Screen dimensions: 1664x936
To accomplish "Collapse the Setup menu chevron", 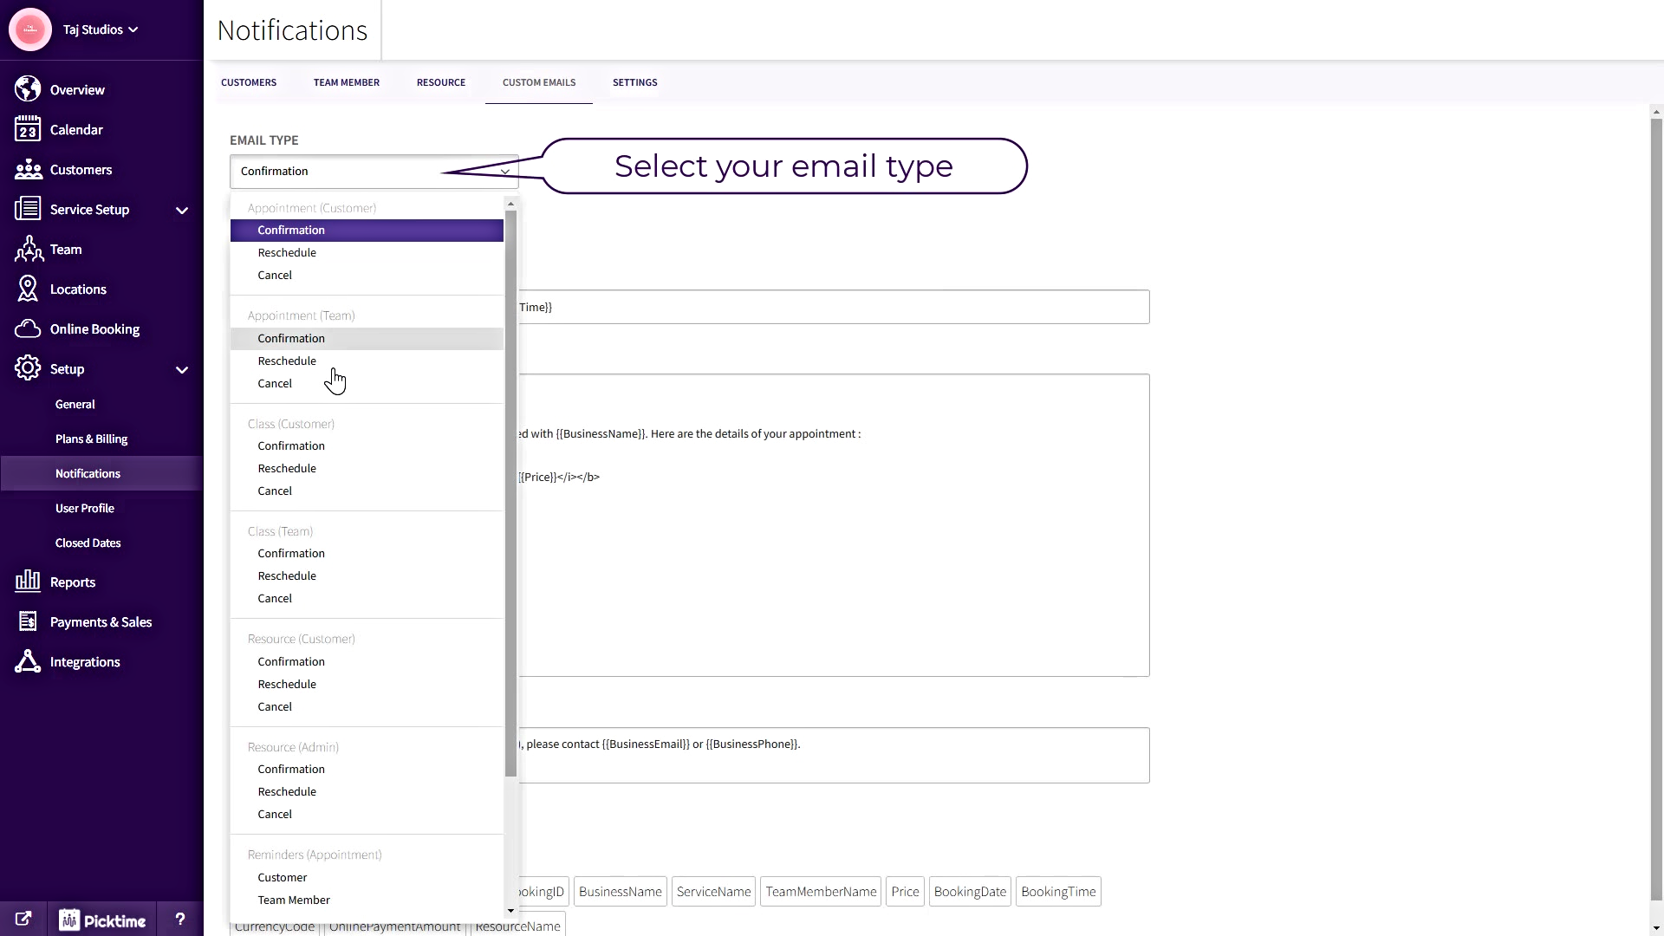I will click(x=182, y=370).
